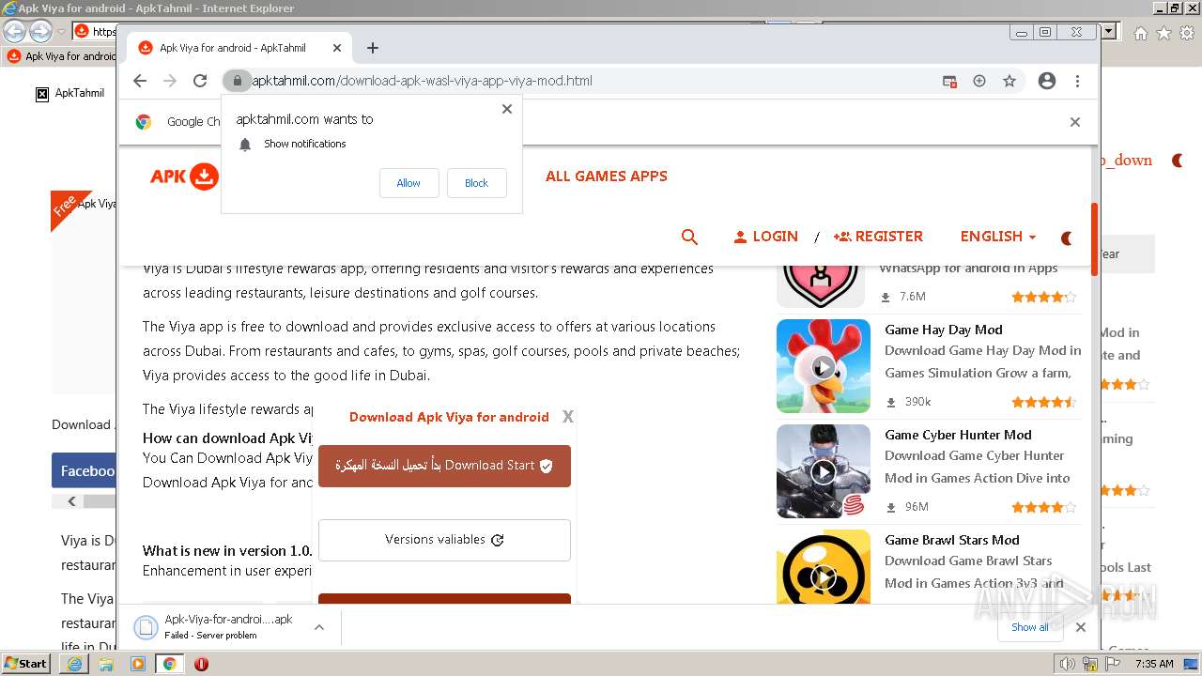The width and height of the screenshot is (1202, 676).
Task: Click the ApkTahmil broken image icon in IE
Action: tap(42, 93)
